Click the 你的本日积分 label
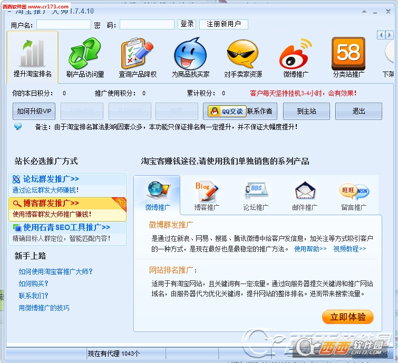 [x=33, y=94]
